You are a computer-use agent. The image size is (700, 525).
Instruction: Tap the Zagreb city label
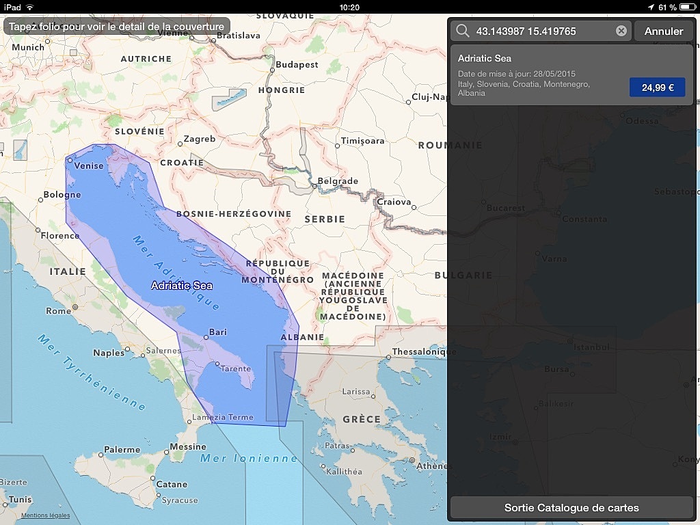pyautogui.click(x=200, y=139)
